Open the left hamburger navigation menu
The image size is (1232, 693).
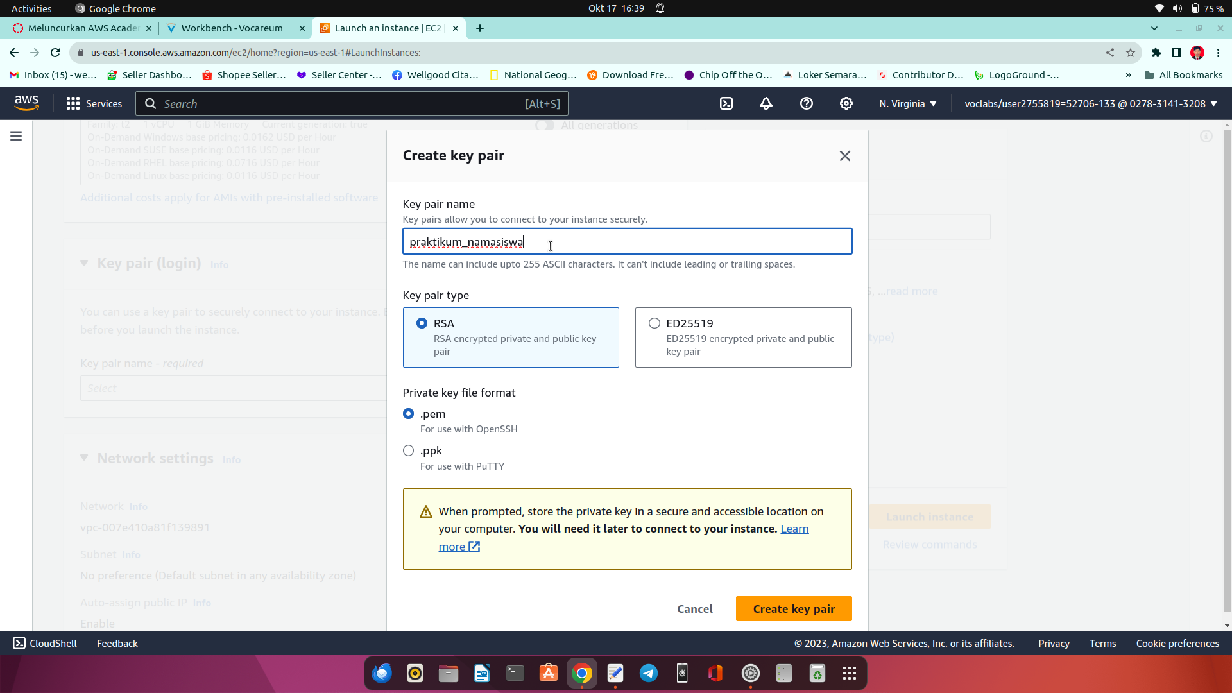(x=16, y=136)
